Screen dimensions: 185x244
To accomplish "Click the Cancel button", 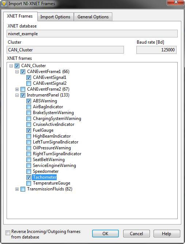I will click(x=136, y=234).
